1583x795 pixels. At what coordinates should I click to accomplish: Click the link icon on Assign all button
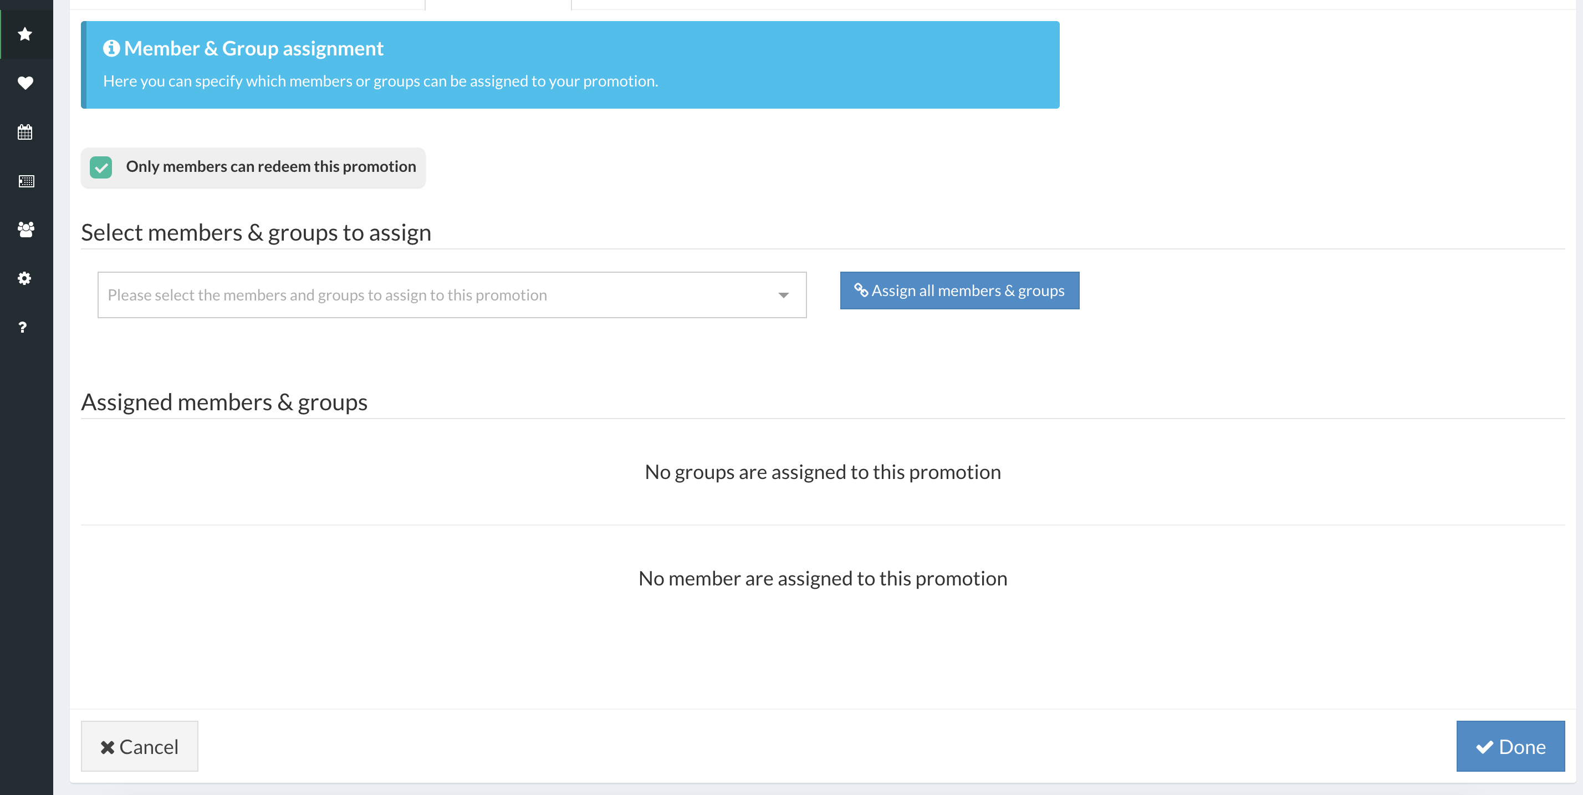coord(860,290)
